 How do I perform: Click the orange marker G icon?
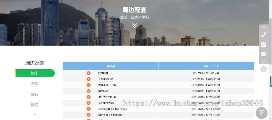tap(89, 109)
